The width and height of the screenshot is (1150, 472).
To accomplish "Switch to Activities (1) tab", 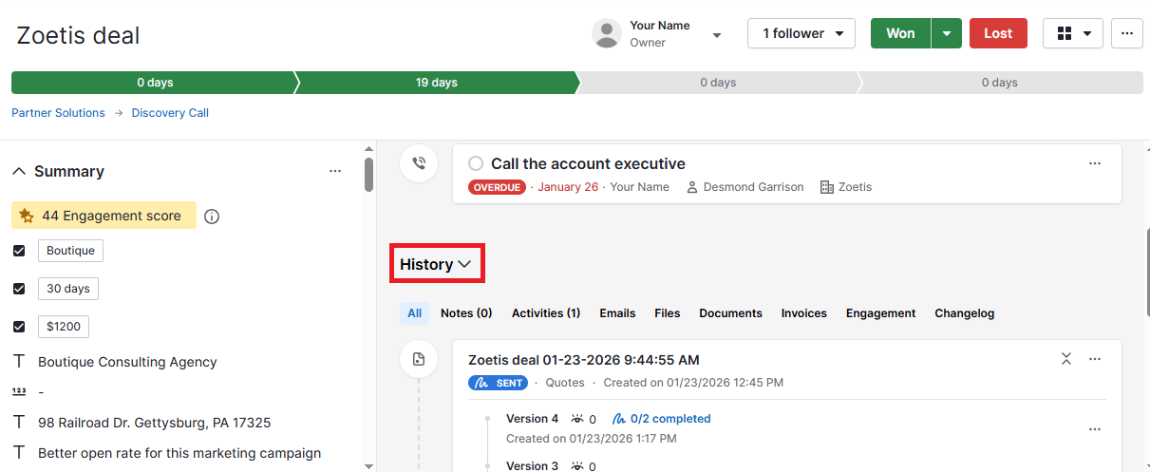I will pos(546,313).
